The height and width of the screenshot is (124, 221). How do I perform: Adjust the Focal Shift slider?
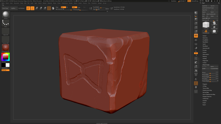pyautogui.click(x=101, y=7)
